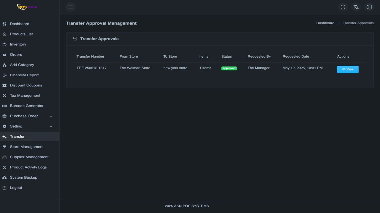Click the approved status badge
Image resolution: width=380 pixels, height=213 pixels.
coord(229,68)
